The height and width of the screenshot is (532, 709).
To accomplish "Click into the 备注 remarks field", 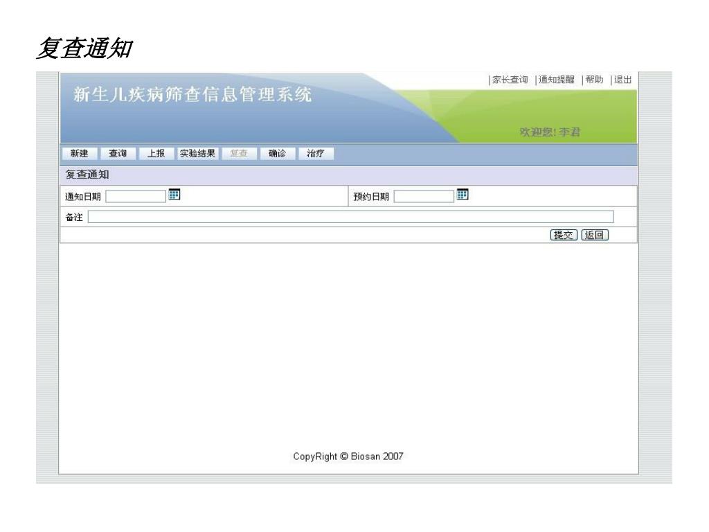I will (x=350, y=217).
